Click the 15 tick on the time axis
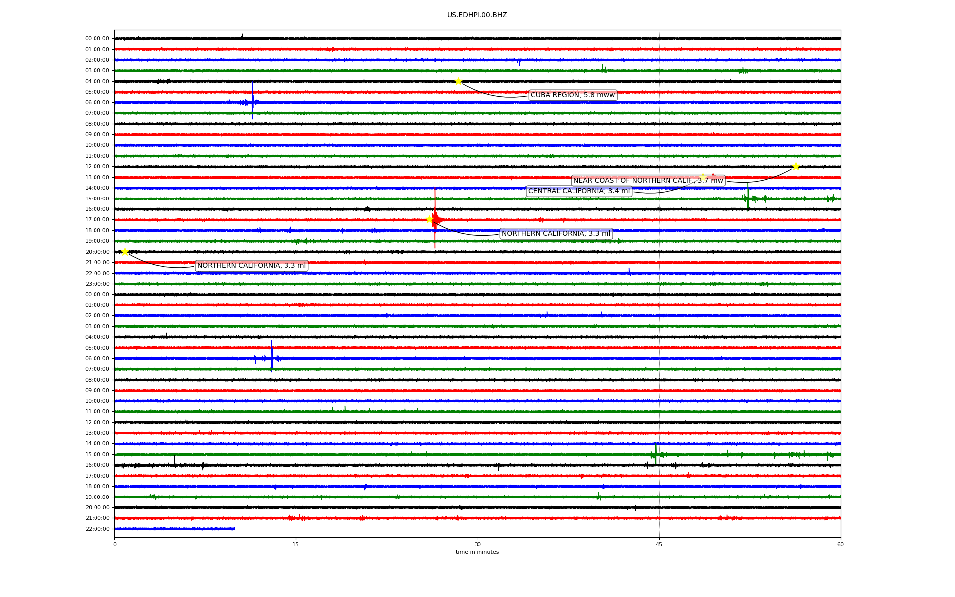Image resolution: width=955 pixels, height=597 pixels. [296, 544]
